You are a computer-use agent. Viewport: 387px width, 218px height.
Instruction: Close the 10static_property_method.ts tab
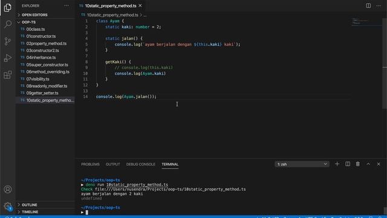[x=140, y=5]
